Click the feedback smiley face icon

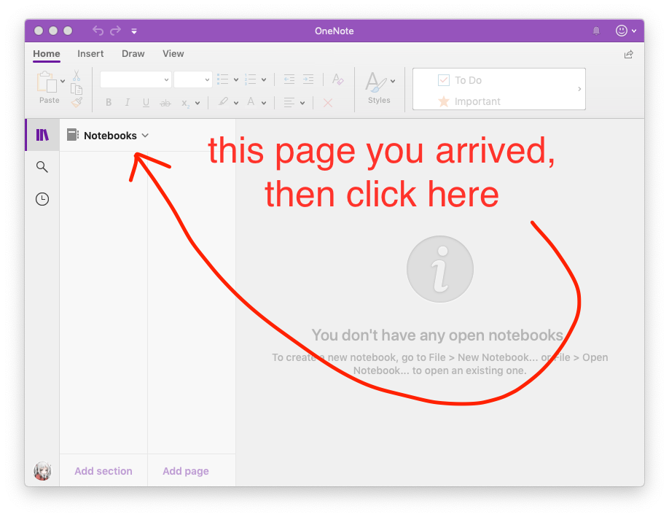pos(621,31)
